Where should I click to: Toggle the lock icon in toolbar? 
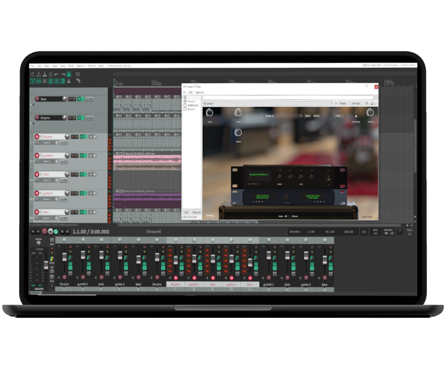pos(69,81)
